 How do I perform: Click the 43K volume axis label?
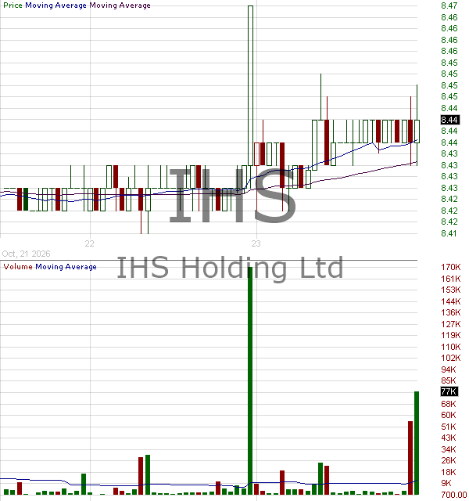point(449,438)
